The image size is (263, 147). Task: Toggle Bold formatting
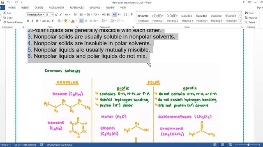coord(28,21)
